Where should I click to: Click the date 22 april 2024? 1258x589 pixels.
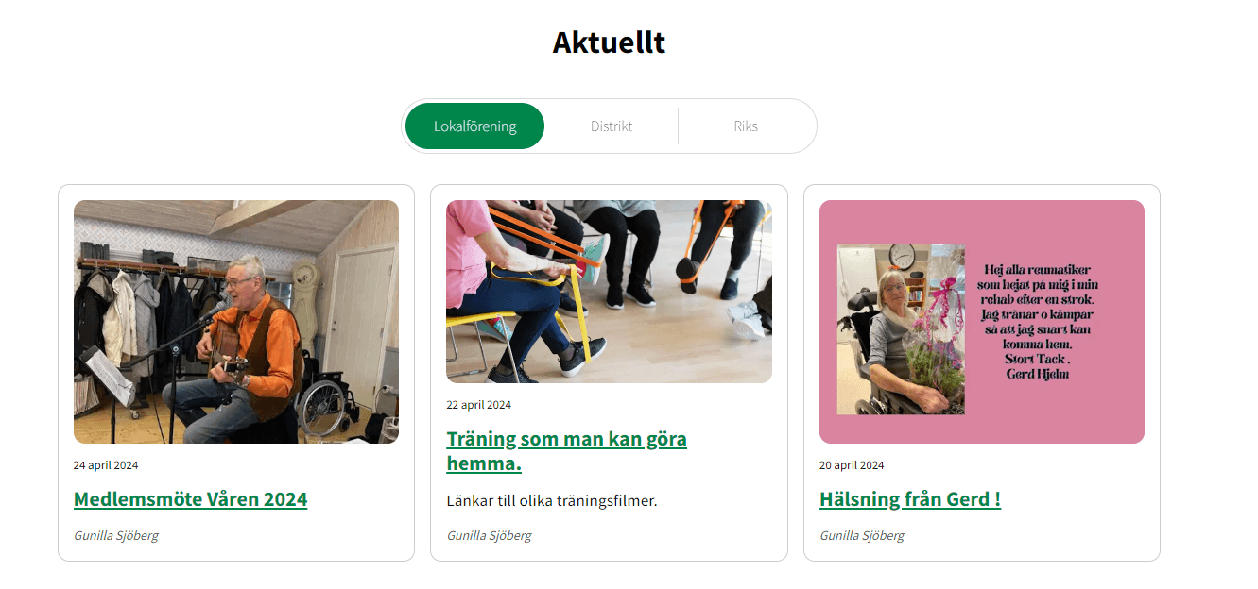pyautogui.click(x=478, y=405)
